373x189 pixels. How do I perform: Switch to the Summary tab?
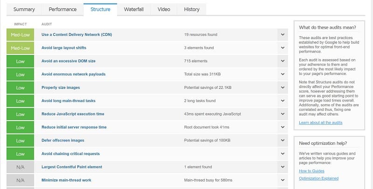click(x=24, y=9)
